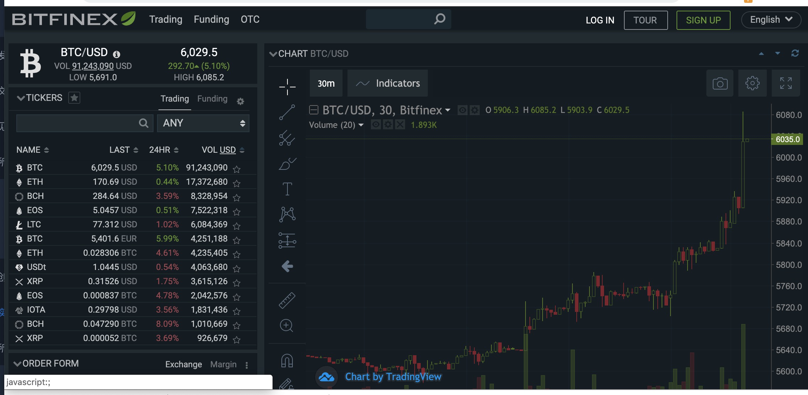The height and width of the screenshot is (395, 808).
Task: Switch tickers to Funding tab
Action: click(212, 99)
